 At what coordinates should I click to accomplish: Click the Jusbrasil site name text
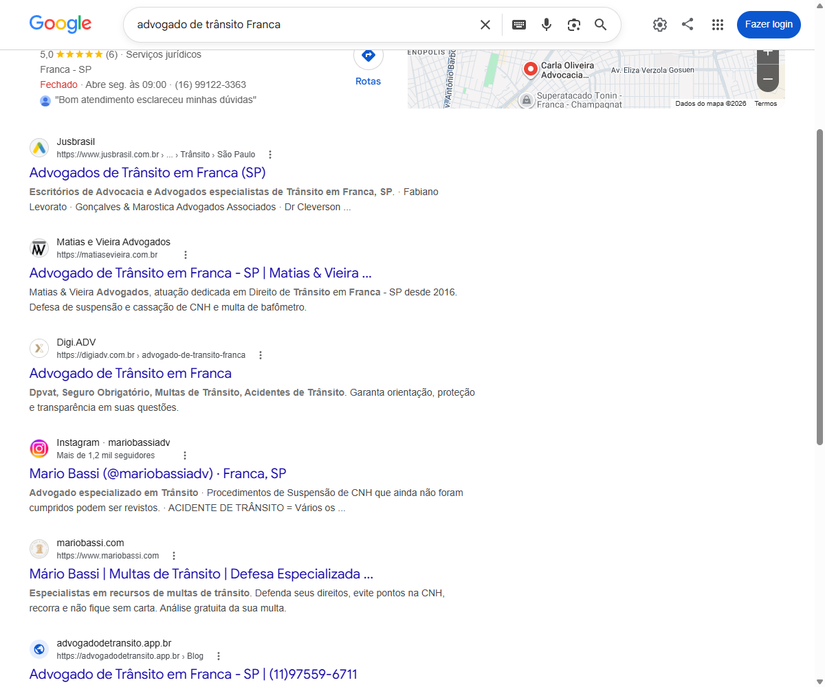click(76, 142)
